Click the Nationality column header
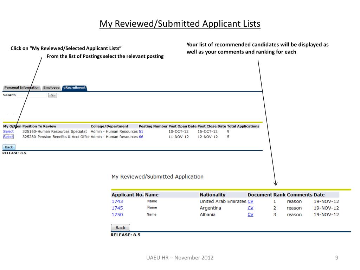Image resolution: width=360 pixels, height=270 pixels. coord(212,195)
